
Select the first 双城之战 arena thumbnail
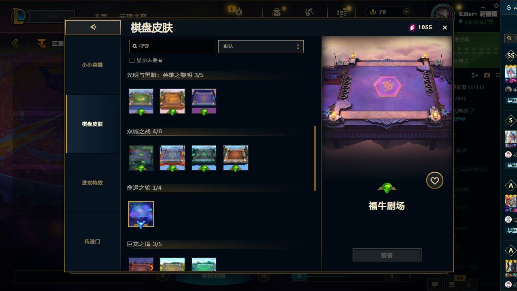pos(141,158)
